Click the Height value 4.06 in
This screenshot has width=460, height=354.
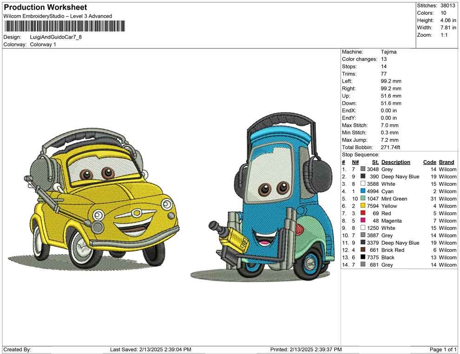coord(448,20)
